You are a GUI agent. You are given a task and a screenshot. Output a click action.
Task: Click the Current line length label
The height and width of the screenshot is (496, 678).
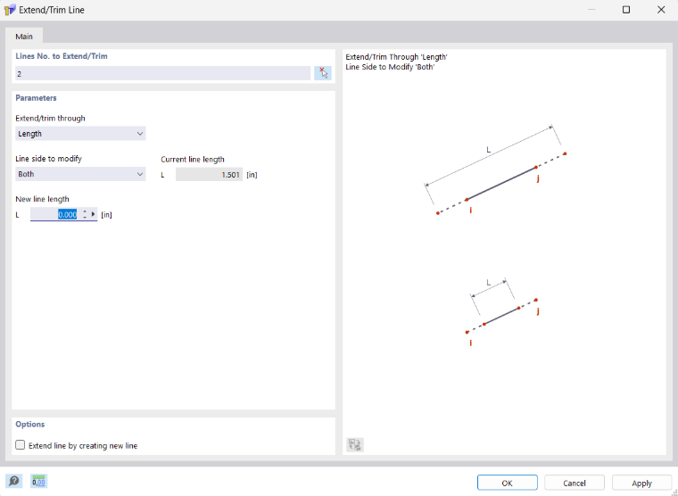point(193,159)
